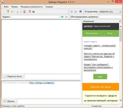The image size is (123, 108).
Task: Open the Правка menu
Action: click(x=15, y=7)
